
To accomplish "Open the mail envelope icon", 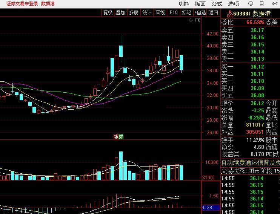I will (274, 3).
